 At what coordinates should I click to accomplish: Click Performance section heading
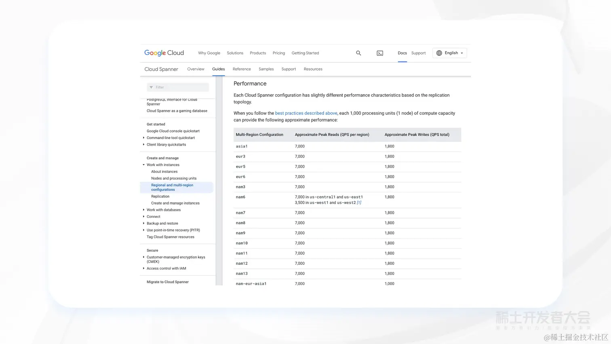click(x=250, y=84)
